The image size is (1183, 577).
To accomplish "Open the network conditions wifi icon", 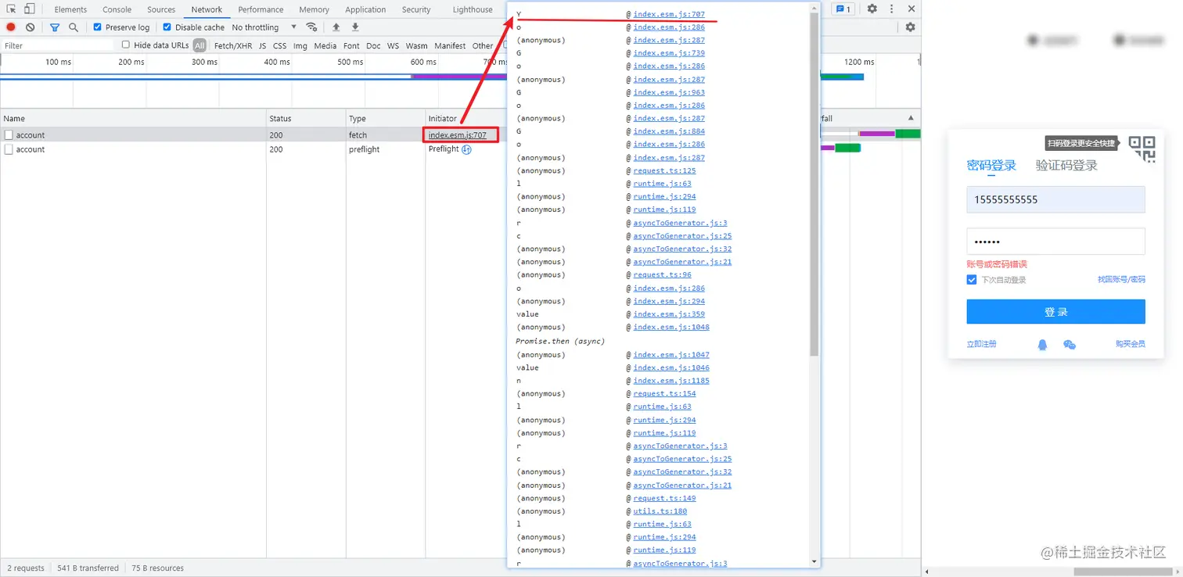I will [x=311, y=27].
